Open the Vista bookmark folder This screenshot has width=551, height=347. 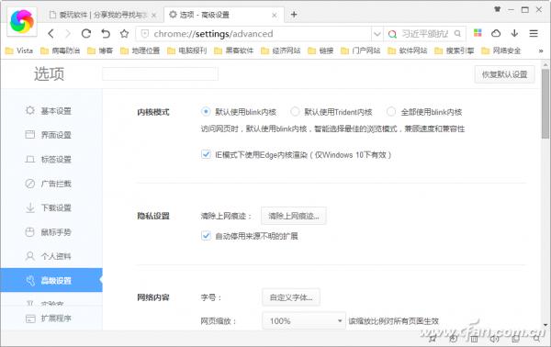(x=19, y=50)
